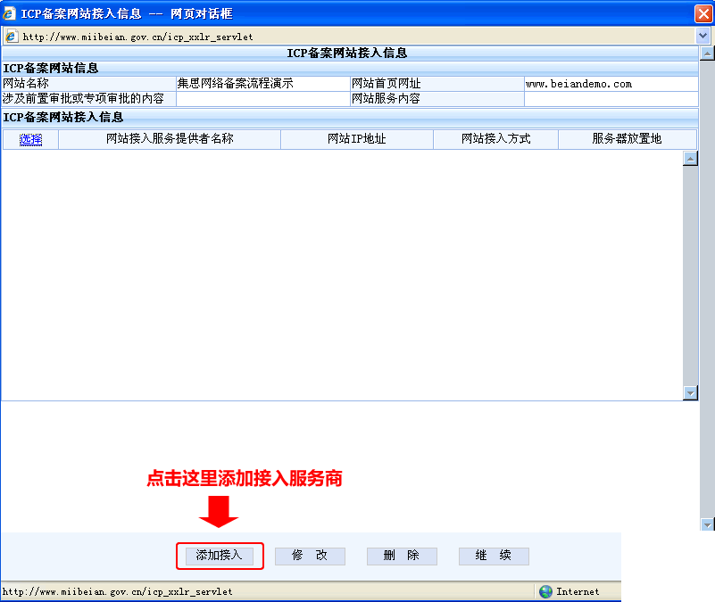Screen dimensions: 715x602
Task: Open the address bar dropdown arrow
Action: [x=703, y=36]
